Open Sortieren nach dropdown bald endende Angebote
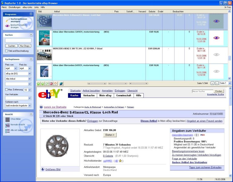The height and width of the screenshot is (182, 233). click(30, 106)
